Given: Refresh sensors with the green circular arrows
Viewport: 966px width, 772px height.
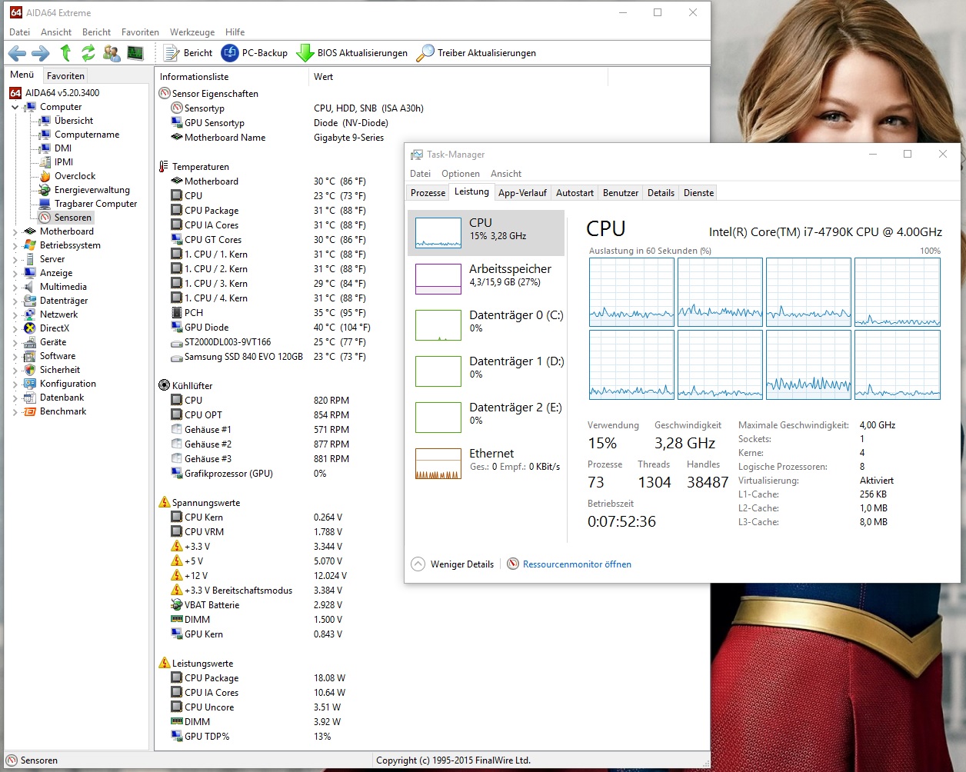Looking at the screenshot, I should click(88, 53).
